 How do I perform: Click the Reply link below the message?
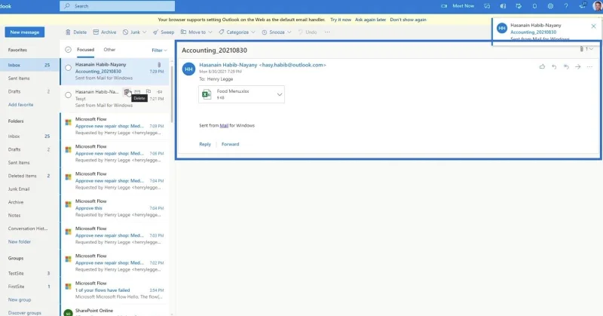coord(205,144)
